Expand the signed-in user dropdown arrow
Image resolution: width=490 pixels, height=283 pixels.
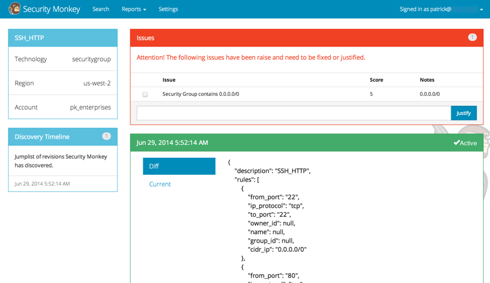[x=481, y=10]
